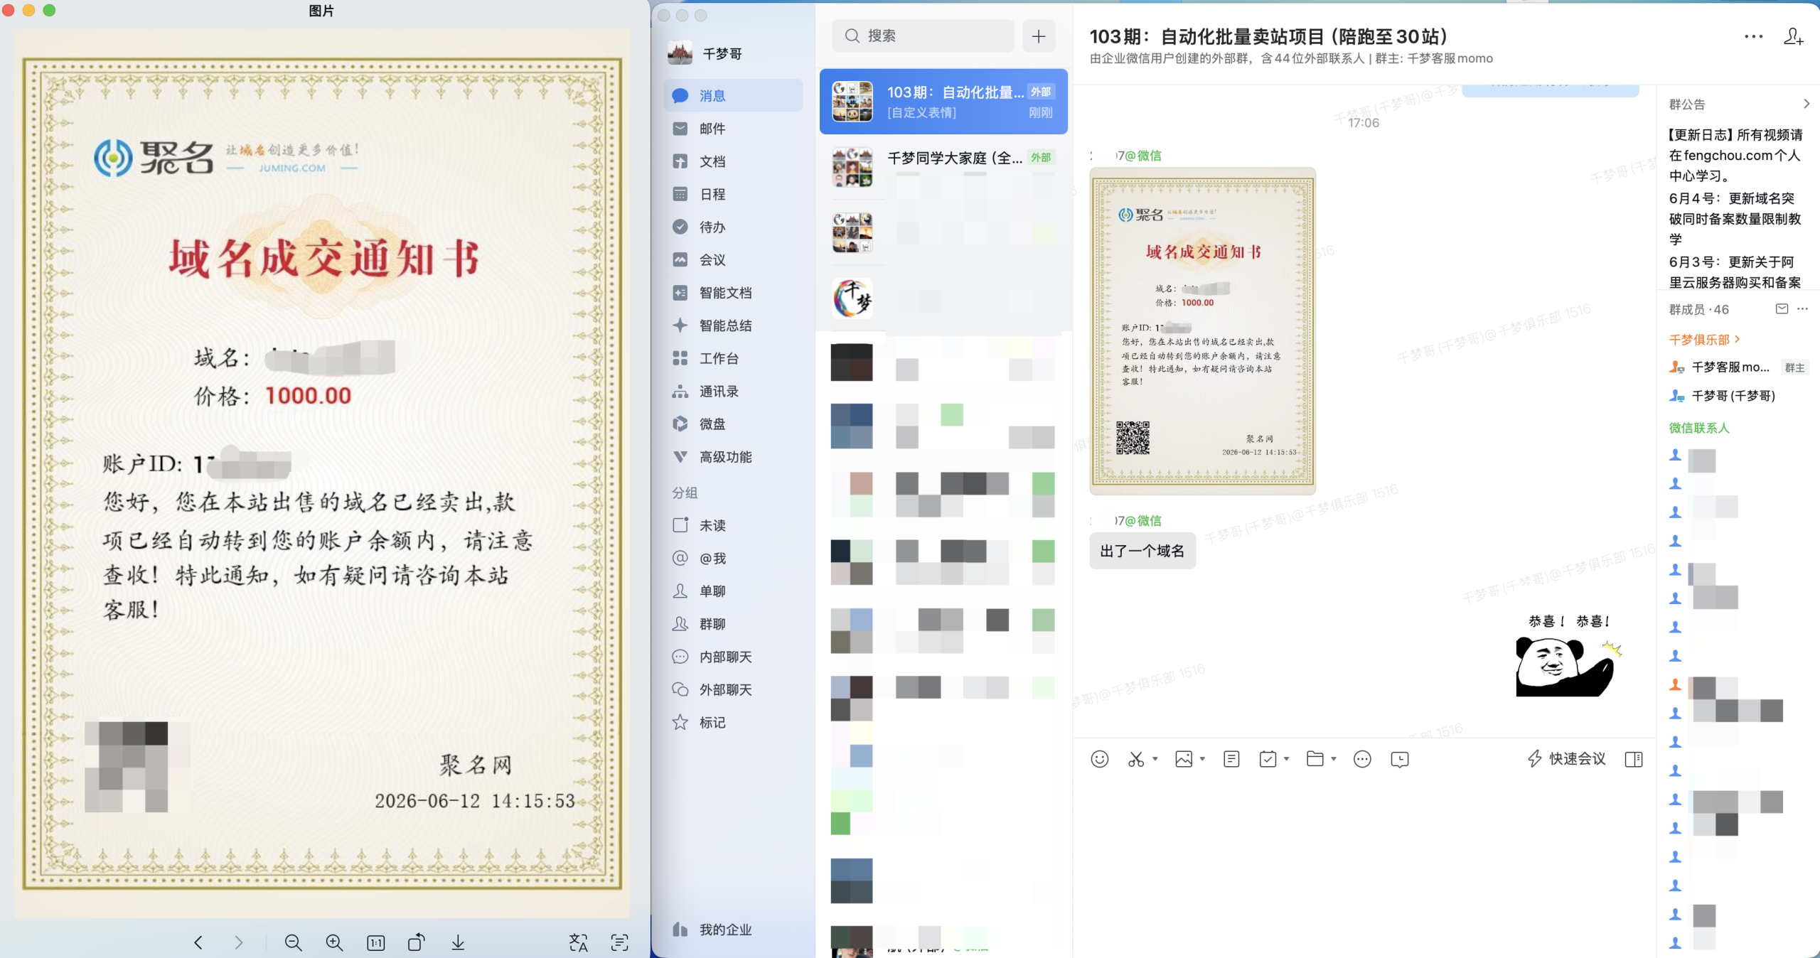Image resolution: width=1820 pixels, height=958 pixels.
Task: Add a member to the group chat
Action: click(1794, 36)
